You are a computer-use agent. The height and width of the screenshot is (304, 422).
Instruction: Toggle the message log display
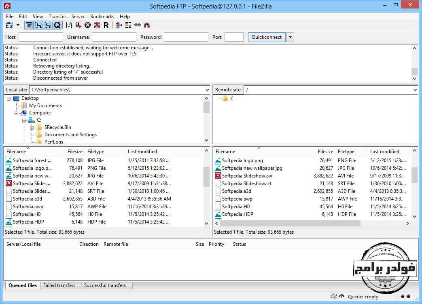pyautogui.click(x=29, y=25)
